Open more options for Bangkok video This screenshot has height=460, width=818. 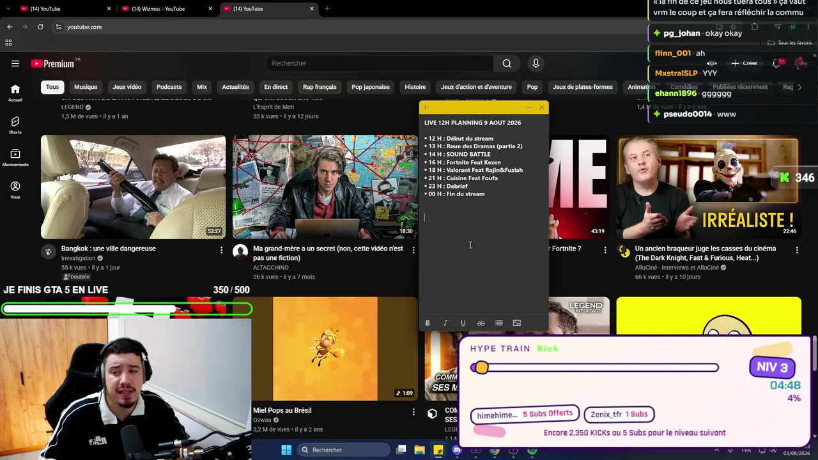(222, 250)
